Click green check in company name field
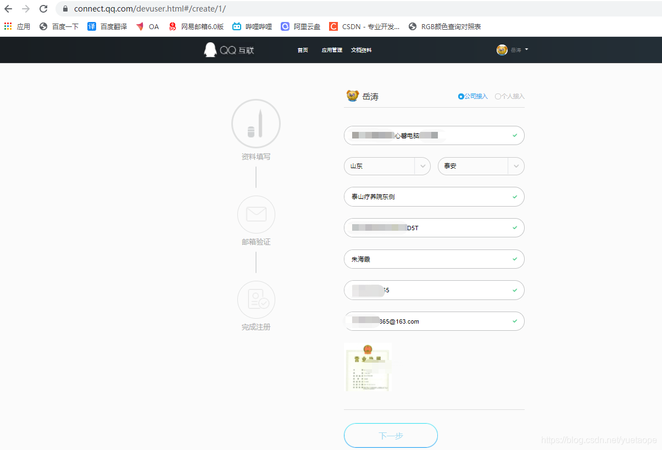 point(515,135)
